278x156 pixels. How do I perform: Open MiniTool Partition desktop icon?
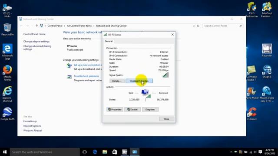[267, 10]
